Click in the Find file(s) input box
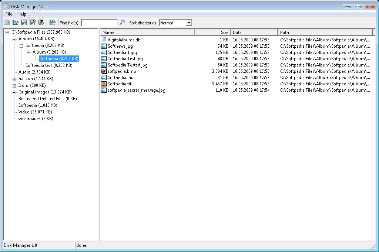The width and height of the screenshot is (379, 252). pyautogui.click(x=100, y=23)
